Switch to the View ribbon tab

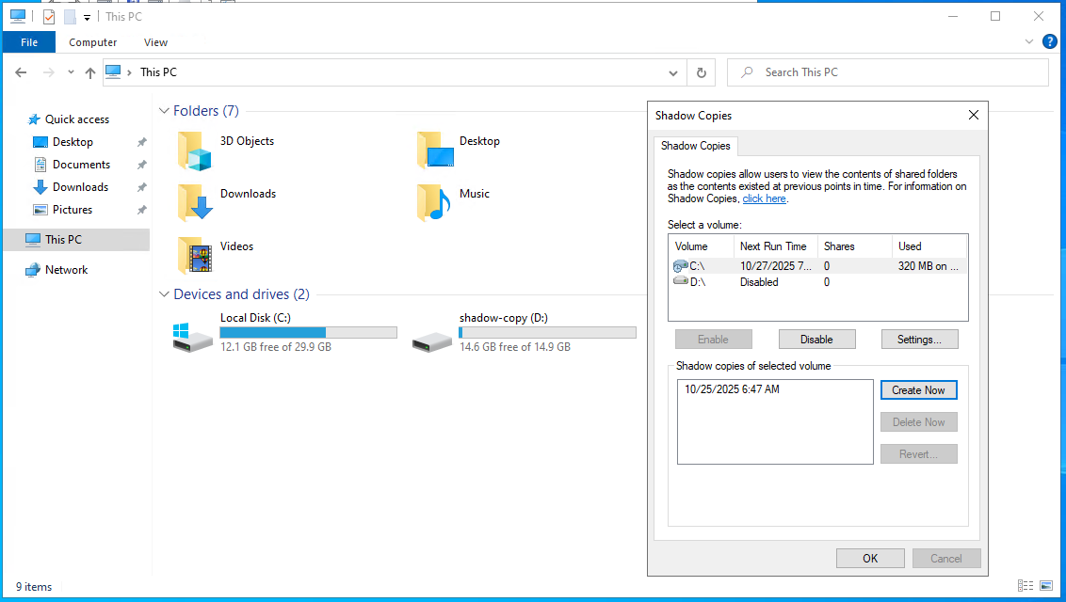tap(155, 42)
